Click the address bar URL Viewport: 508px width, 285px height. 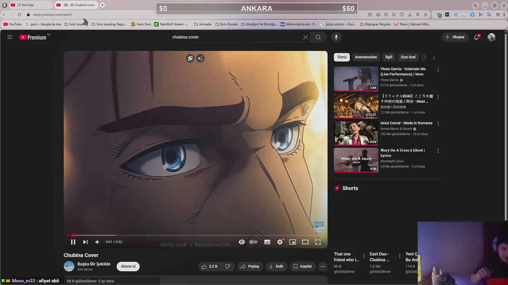(x=52, y=15)
